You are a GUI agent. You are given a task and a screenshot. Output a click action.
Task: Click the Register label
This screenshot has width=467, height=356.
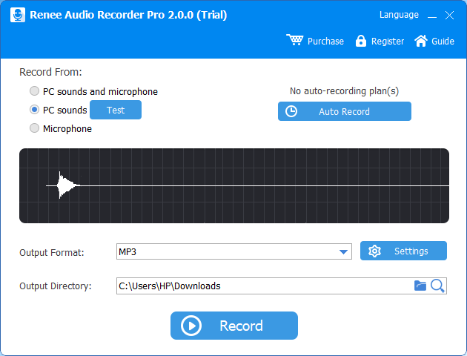[388, 41]
